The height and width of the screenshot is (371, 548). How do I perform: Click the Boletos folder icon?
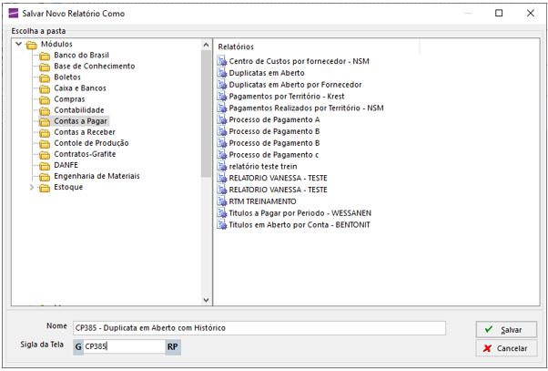[45, 77]
